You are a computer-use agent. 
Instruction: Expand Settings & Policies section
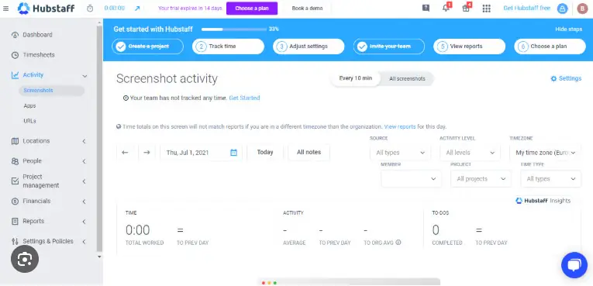[x=84, y=241]
